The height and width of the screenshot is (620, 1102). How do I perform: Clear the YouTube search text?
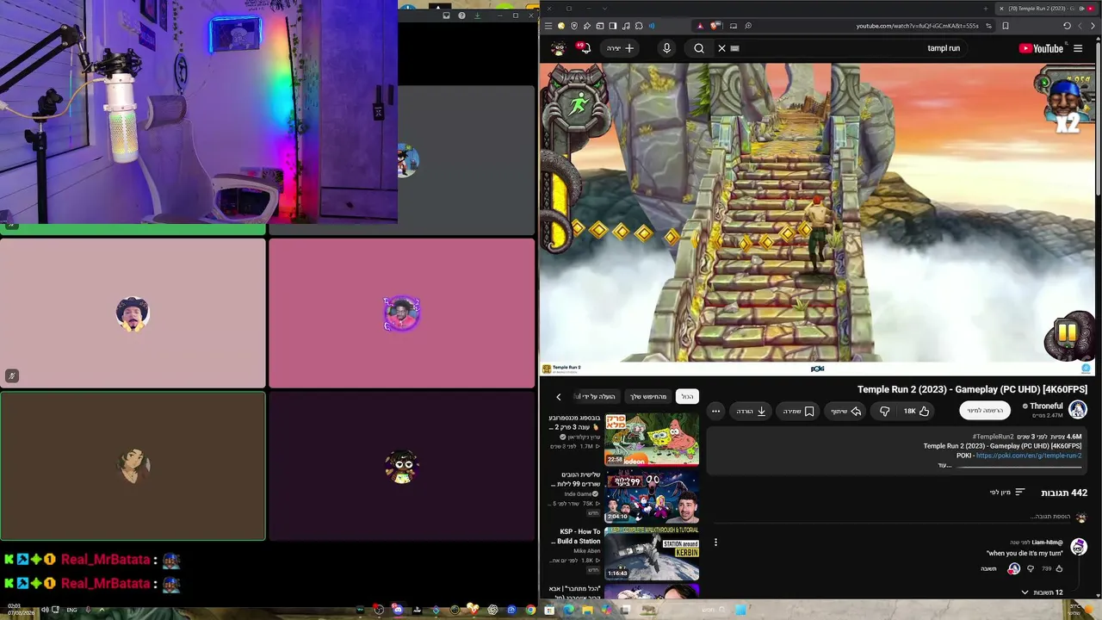pos(722,48)
